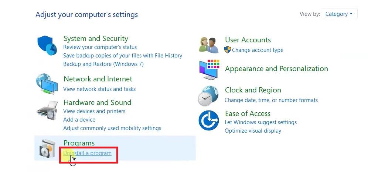Viewport: 368px width, 172px height.
Task: Open Backup and Restore (Windows 7)
Action: coord(103,64)
